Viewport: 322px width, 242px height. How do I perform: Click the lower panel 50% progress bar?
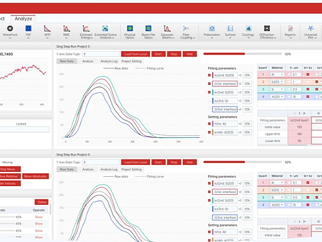(242, 162)
